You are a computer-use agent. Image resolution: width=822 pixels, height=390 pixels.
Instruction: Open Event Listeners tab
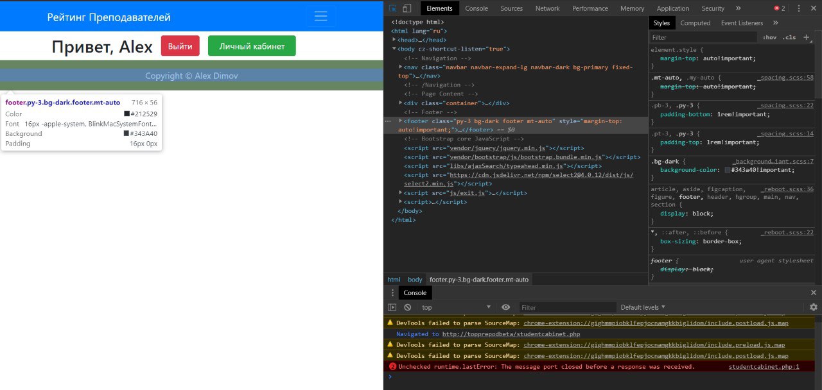(x=742, y=23)
